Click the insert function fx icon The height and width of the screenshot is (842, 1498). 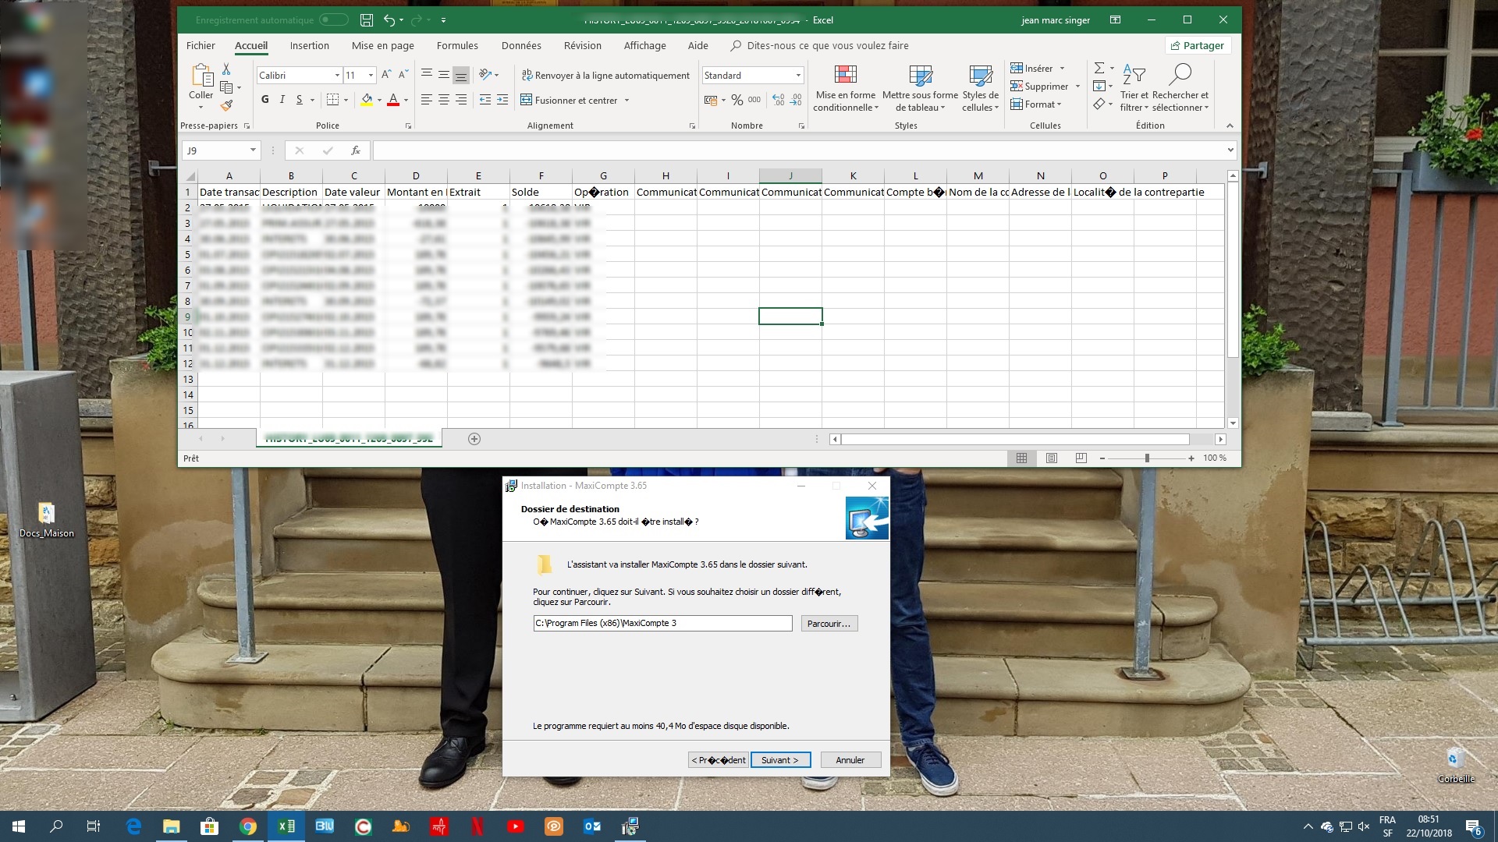coord(356,150)
